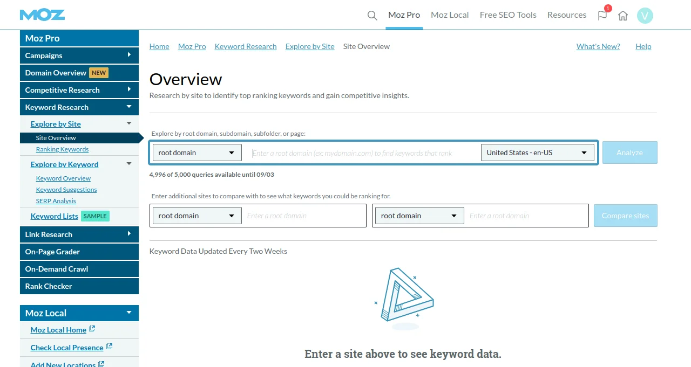Go to Keyword Research breadcrumb link
This screenshot has height=367, width=691.
tap(246, 46)
